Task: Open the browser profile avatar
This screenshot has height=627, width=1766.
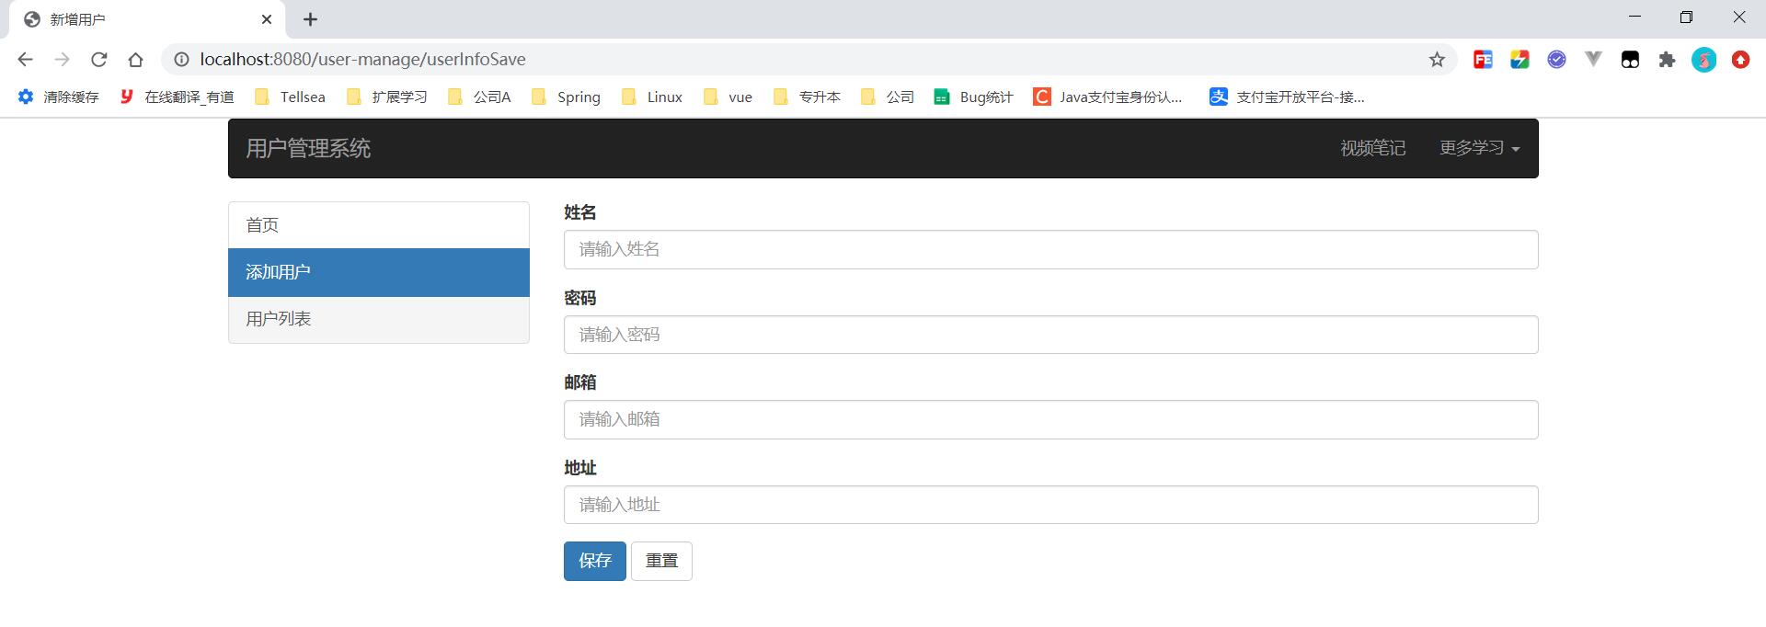Action: click(x=1703, y=60)
